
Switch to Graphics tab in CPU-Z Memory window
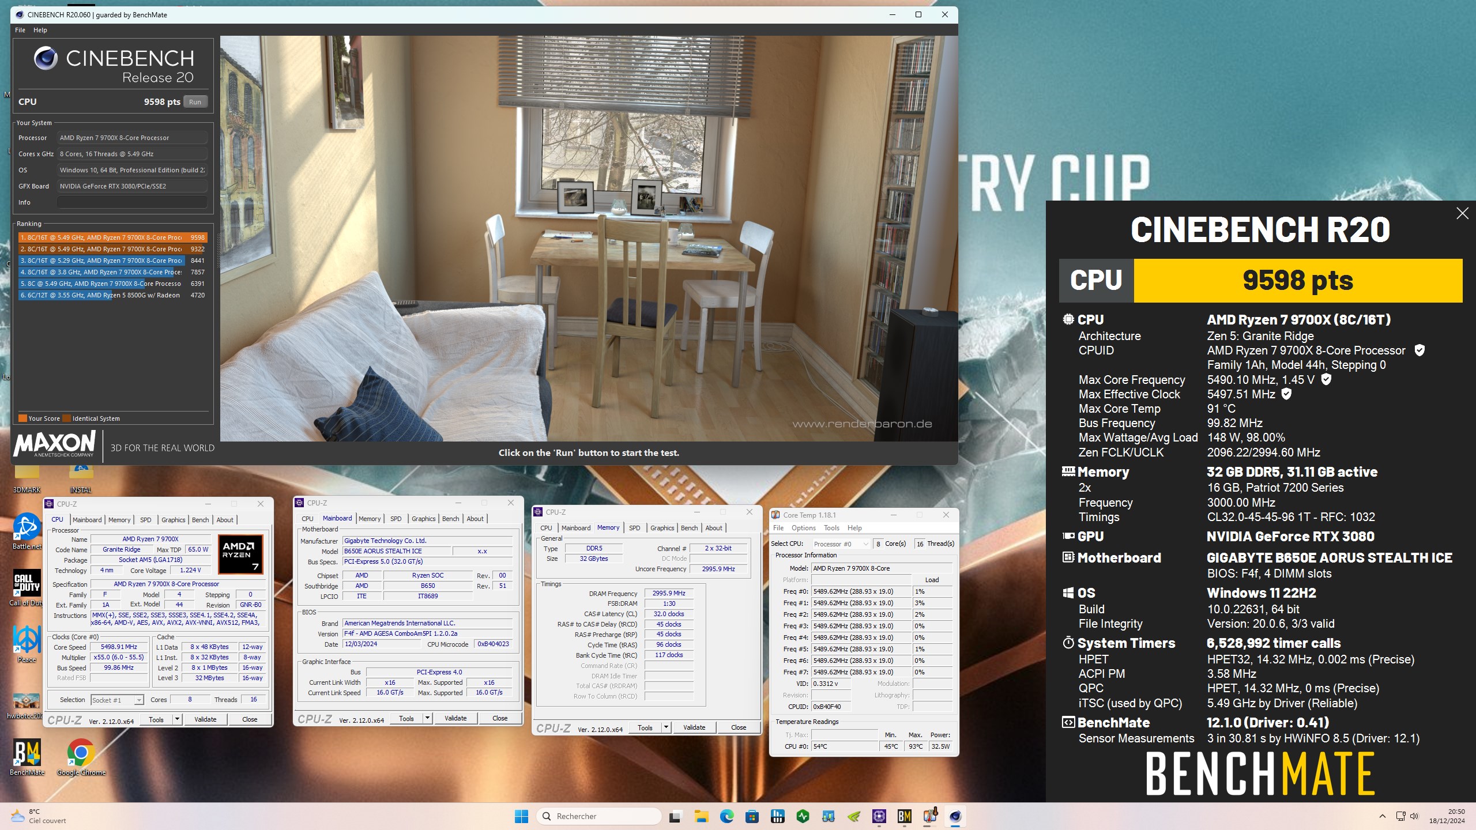click(662, 528)
